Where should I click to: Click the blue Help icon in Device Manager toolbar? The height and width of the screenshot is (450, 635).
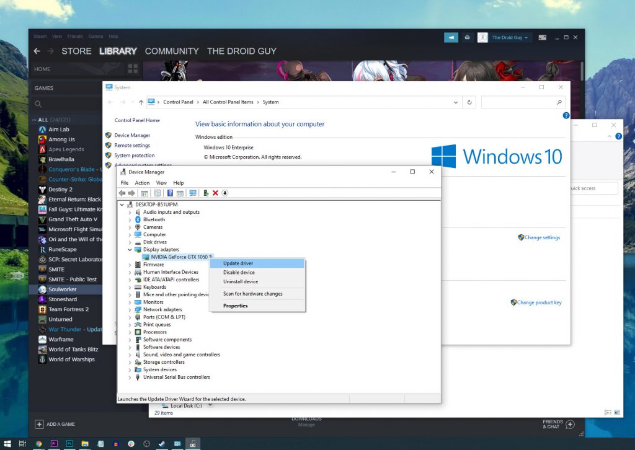tap(170, 193)
